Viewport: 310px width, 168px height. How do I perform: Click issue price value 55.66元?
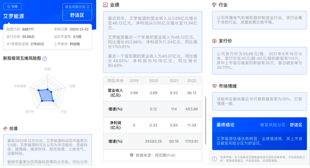coord(28,37)
